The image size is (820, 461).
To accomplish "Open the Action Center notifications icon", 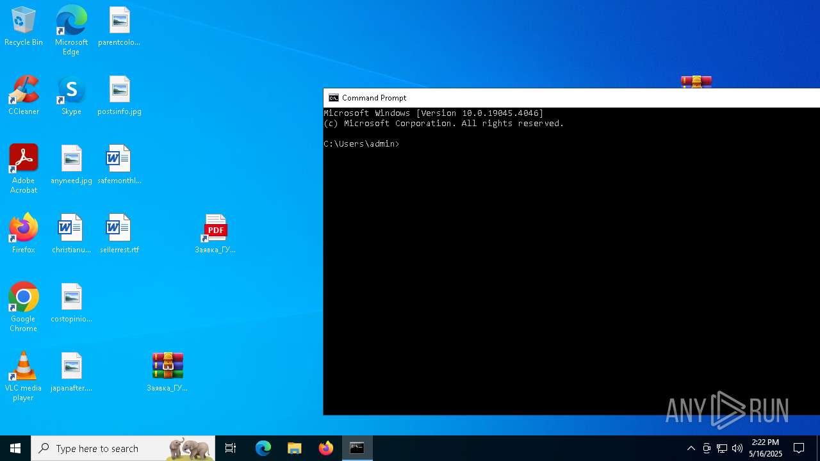I will tap(799, 448).
